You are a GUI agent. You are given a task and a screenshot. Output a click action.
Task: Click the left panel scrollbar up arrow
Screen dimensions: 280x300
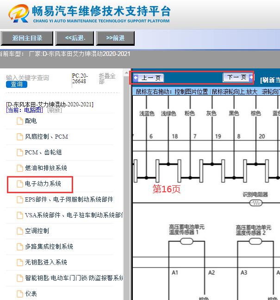(126, 73)
